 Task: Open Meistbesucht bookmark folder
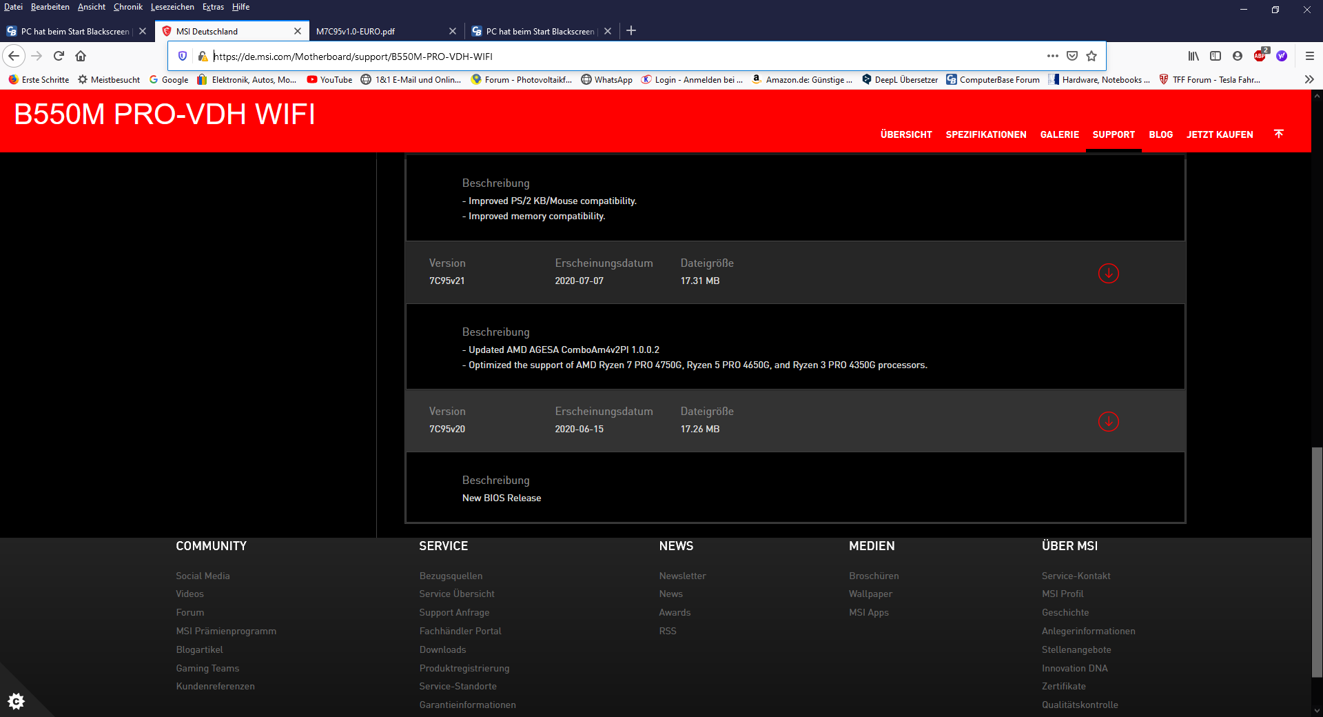pos(109,79)
